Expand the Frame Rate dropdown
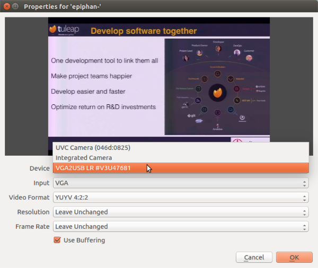This screenshot has height=268, width=318. click(x=181, y=226)
